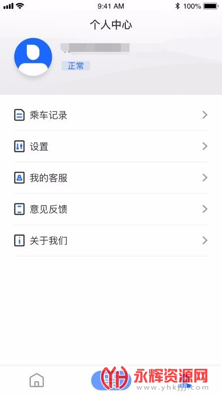The image size is (222, 395).
Task: Tap the Bluetooth status bar icon
Action: (178, 6)
